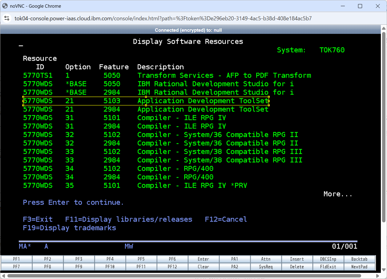Click System/36 Compatible RPG II feature 5102 description
The image size is (387, 279).
coord(218,135)
